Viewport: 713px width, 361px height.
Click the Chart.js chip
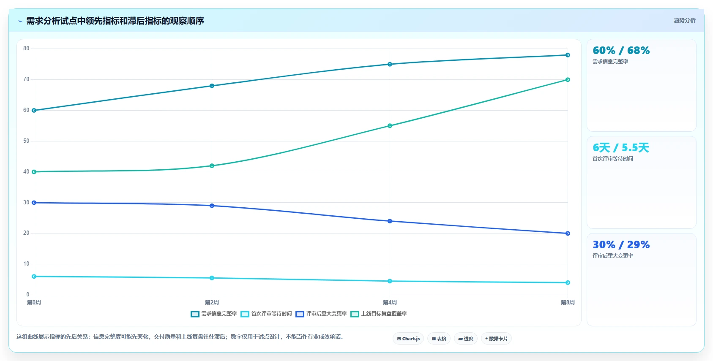(x=408, y=339)
